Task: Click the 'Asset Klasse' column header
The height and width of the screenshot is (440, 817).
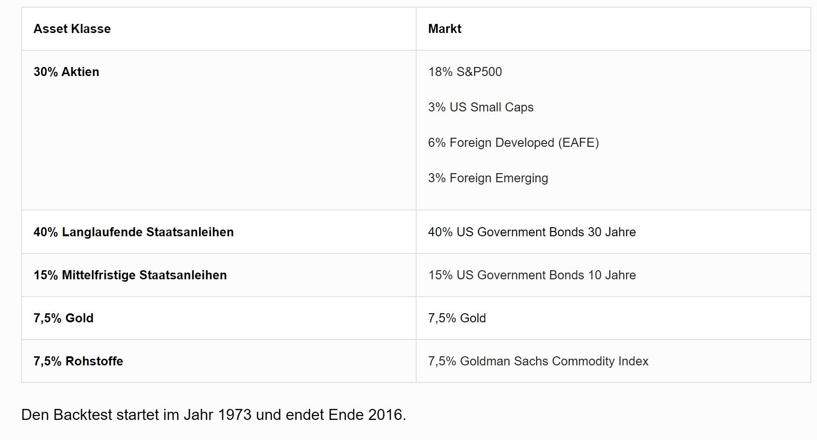Action: (x=72, y=29)
